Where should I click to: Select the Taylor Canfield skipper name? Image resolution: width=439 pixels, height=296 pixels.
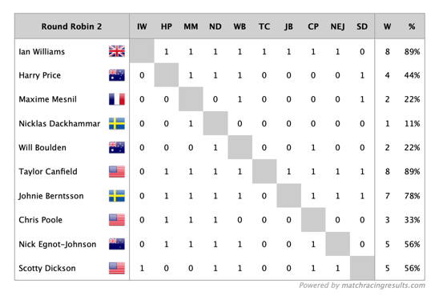click(x=48, y=172)
